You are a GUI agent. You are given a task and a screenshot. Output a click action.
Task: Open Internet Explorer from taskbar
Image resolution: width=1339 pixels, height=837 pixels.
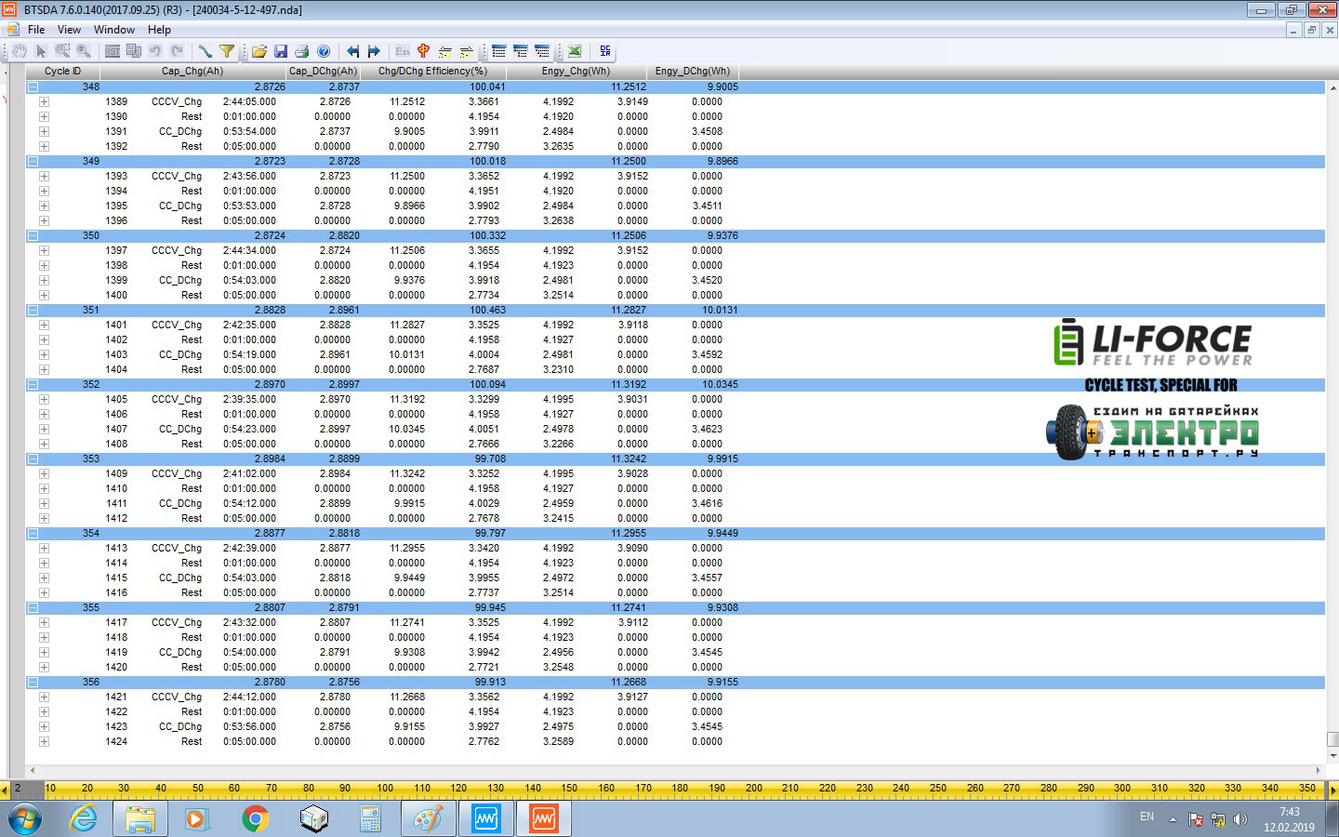point(84,818)
